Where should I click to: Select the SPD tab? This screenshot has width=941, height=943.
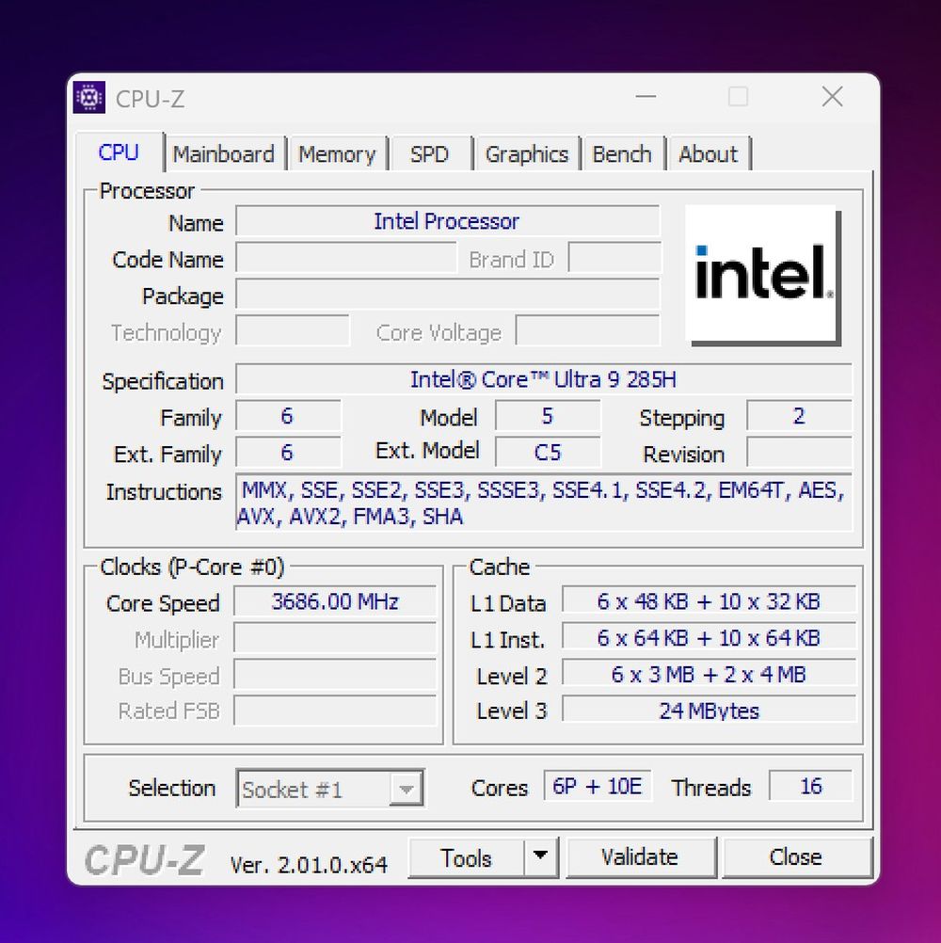(x=429, y=154)
